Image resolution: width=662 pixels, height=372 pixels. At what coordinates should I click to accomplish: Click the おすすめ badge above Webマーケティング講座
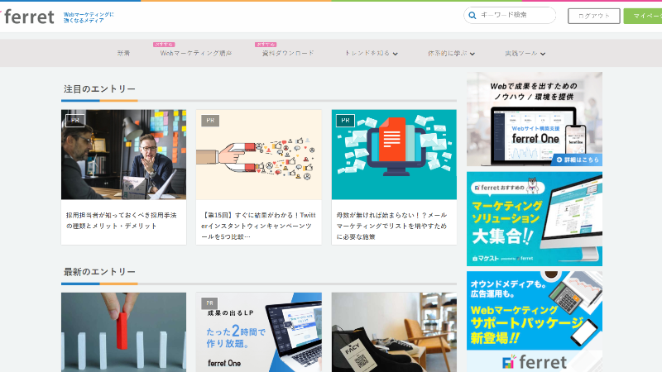click(164, 45)
